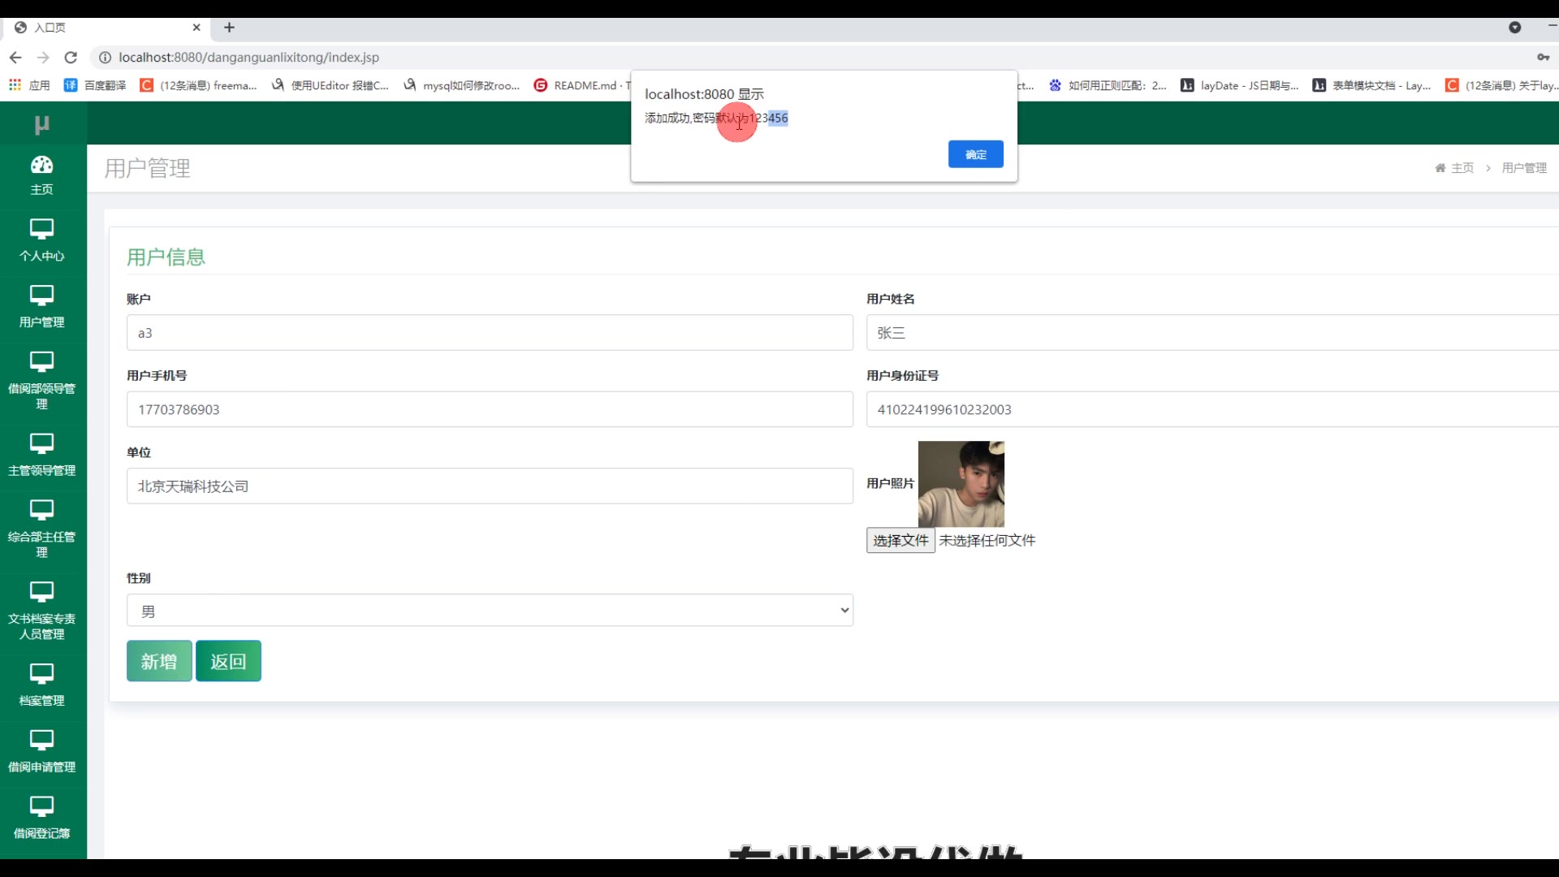1559x877 pixels.
Task: Click browser back arrow icon
Action: (x=15, y=58)
